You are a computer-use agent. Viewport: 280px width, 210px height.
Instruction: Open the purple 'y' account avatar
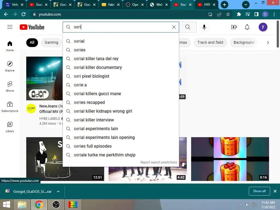click(x=263, y=27)
